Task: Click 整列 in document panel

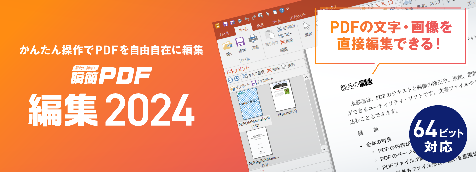Action: [x=288, y=66]
